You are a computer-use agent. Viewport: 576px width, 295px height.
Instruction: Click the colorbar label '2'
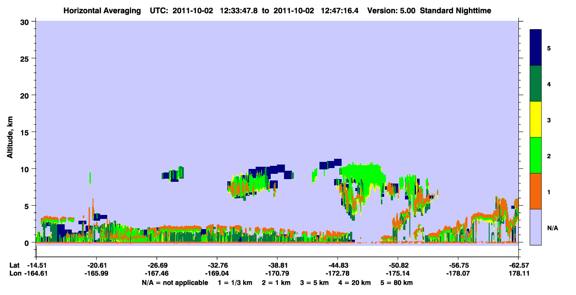549,155
